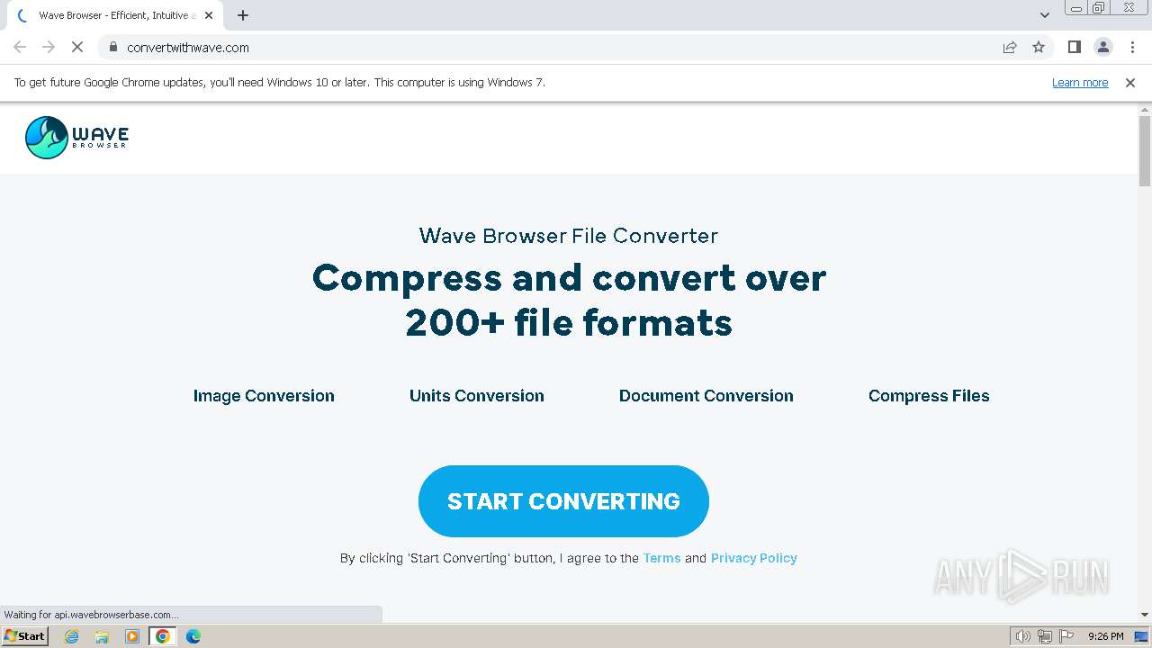Viewport: 1152px width, 648px height.
Task: Open Units Conversion section
Action: pos(477,396)
